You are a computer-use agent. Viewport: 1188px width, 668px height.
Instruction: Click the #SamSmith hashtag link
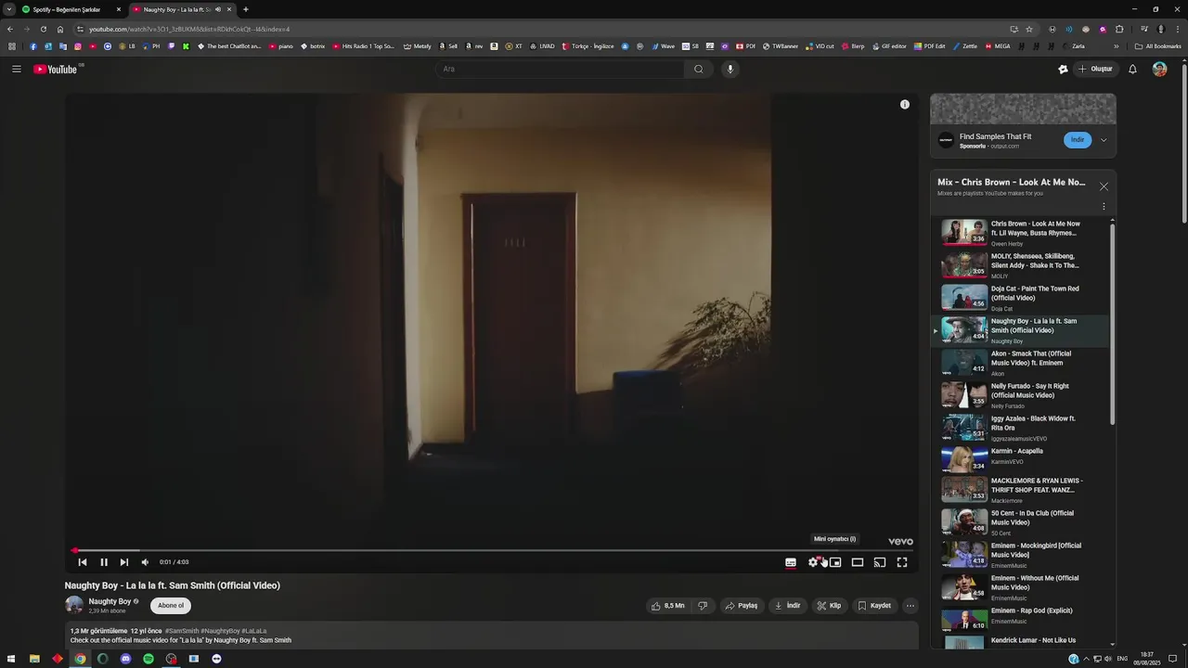point(182,631)
